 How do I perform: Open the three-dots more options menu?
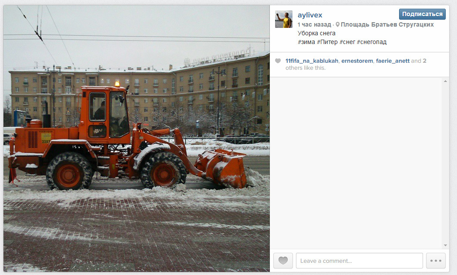click(436, 261)
